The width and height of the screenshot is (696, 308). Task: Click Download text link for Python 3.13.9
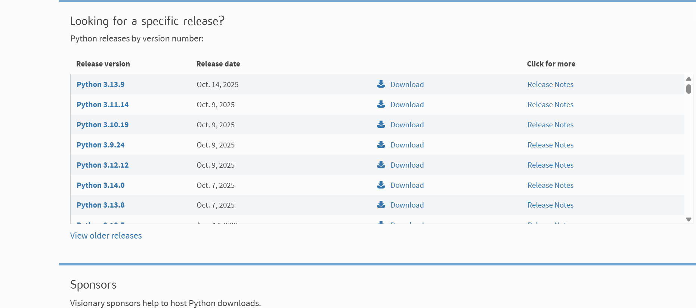point(407,84)
